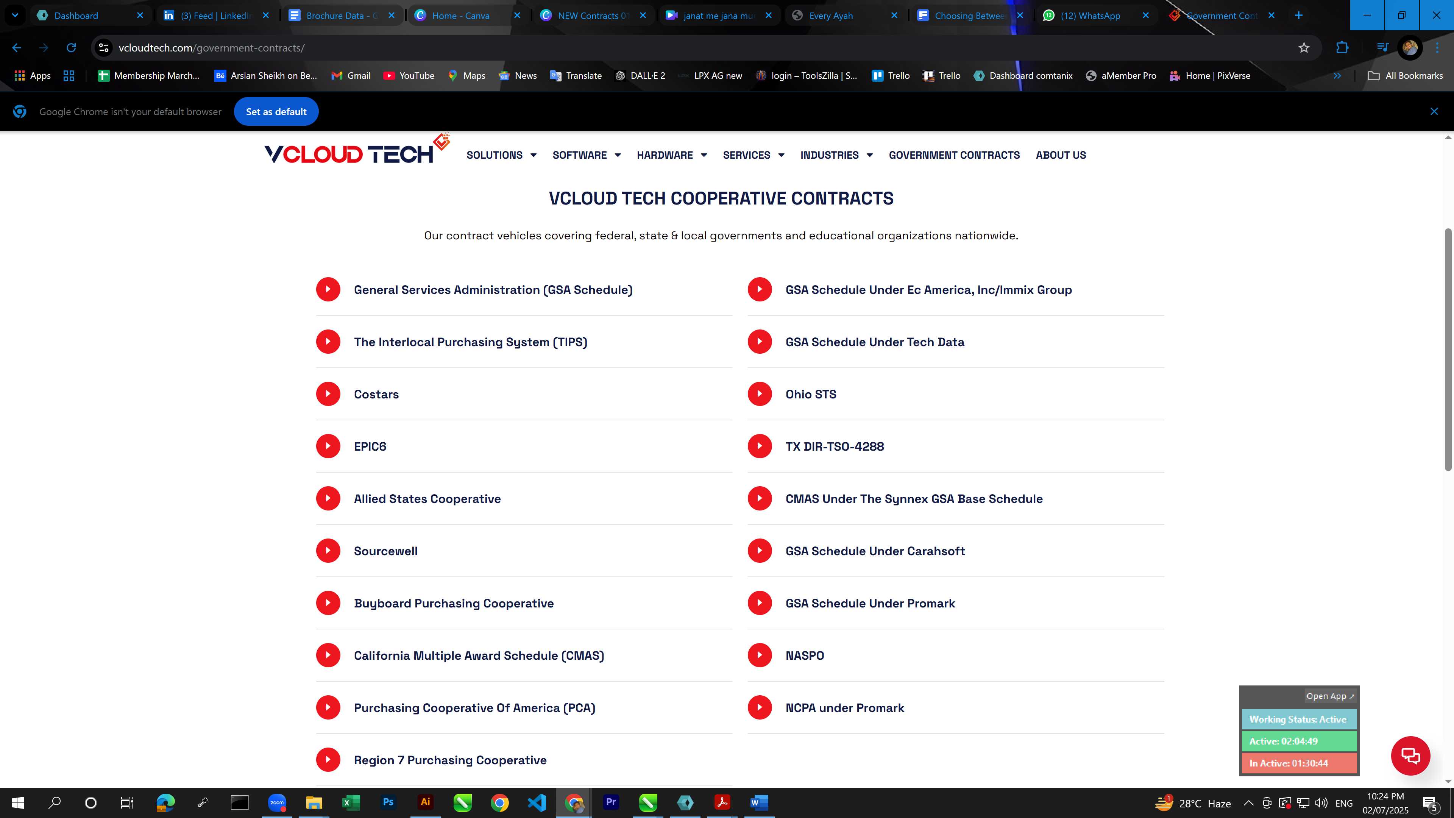The image size is (1454, 818).
Task: Open The Interlocal Purchasing System (TIPS)
Action: [x=470, y=342]
